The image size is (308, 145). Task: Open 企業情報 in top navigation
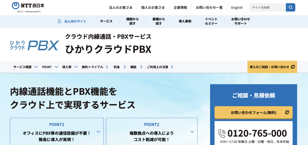[180, 7]
